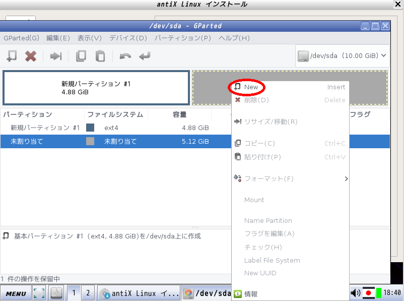
Task: Open the デバイス(D) menu
Action: pyautogui.click(x=128, y=38)
